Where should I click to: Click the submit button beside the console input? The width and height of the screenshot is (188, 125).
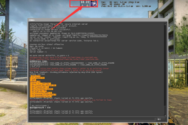[x=161, y=119]
